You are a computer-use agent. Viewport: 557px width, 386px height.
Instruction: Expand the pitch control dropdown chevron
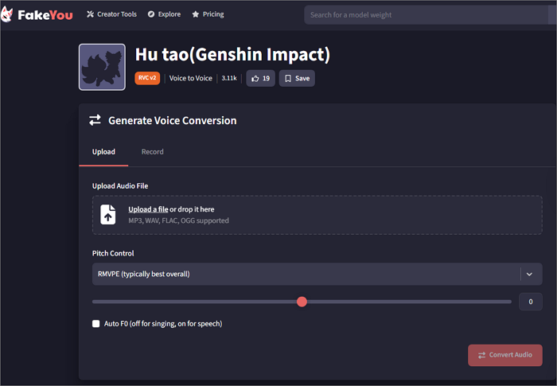click(530, 274)
